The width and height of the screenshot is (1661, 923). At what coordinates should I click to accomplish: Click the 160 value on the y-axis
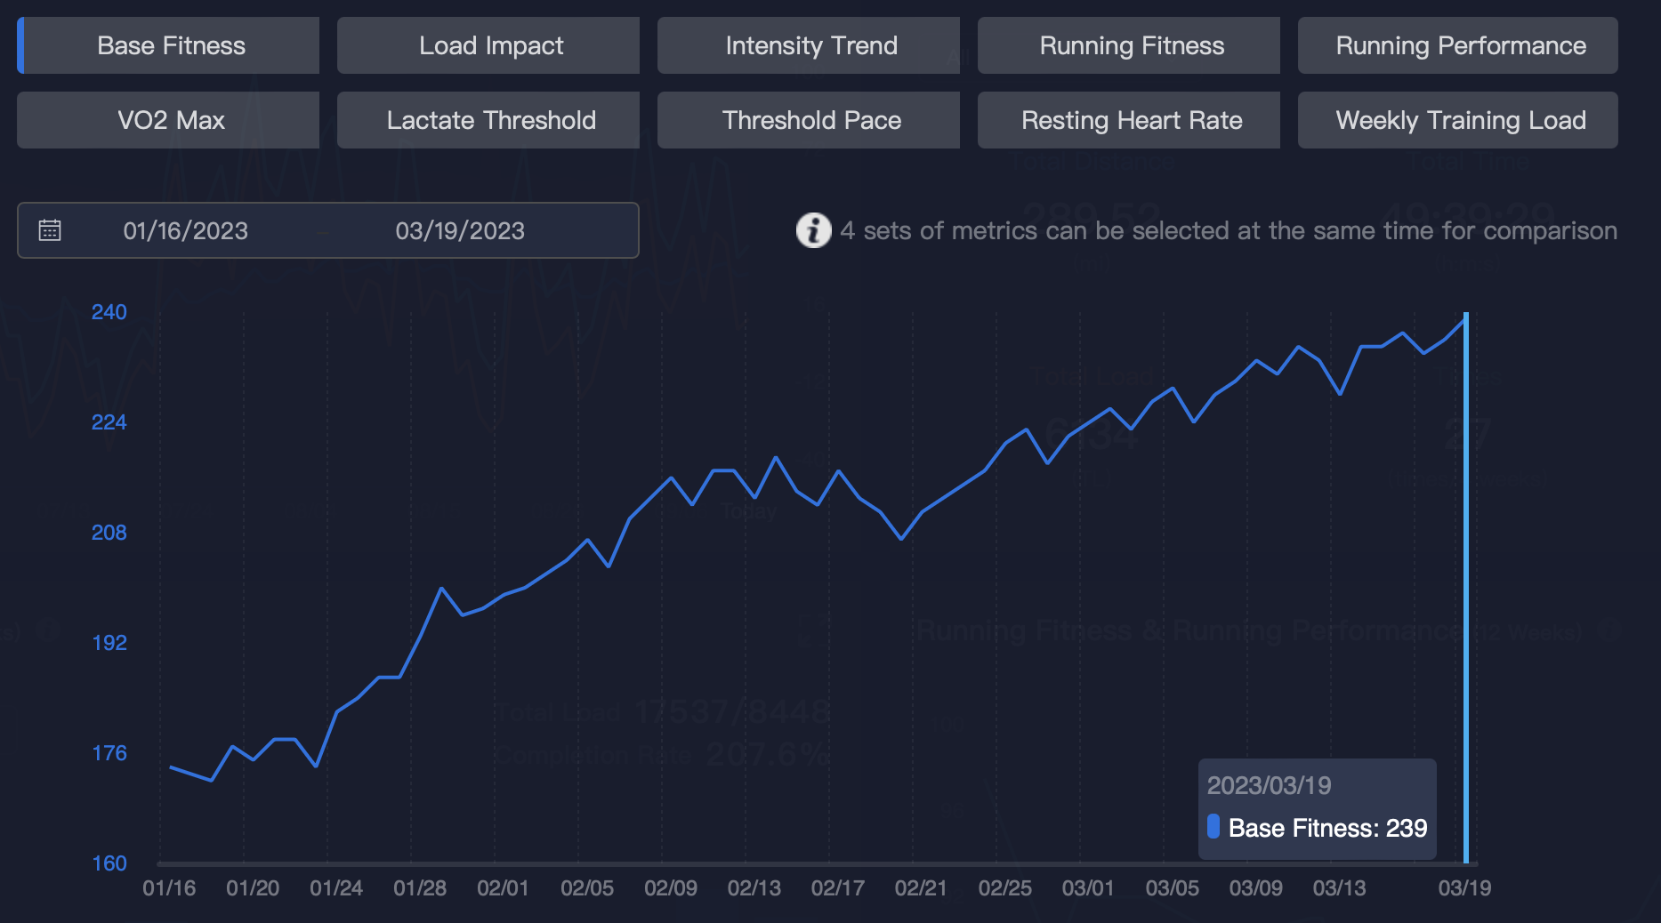(109, 863)
